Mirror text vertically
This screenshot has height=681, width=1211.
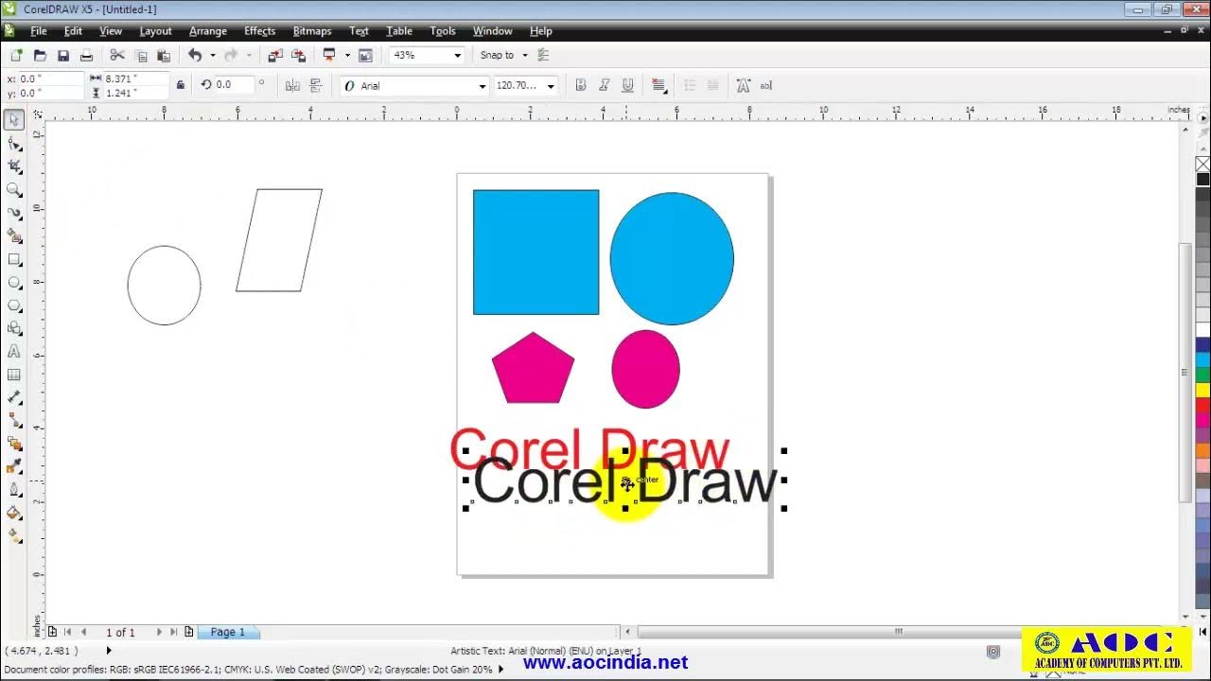pyautogui.click(x=316, y=86)
